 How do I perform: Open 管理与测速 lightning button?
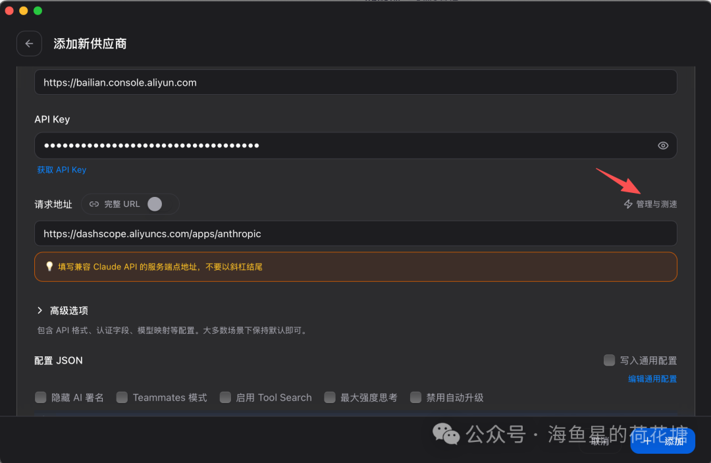point(650,204)
